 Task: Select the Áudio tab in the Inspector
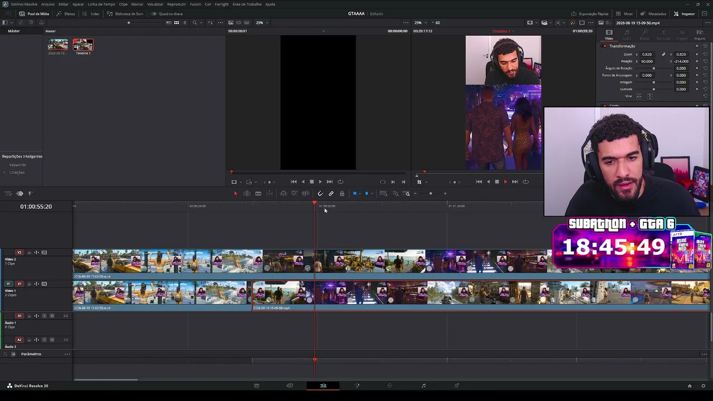[x=627, y=35]
